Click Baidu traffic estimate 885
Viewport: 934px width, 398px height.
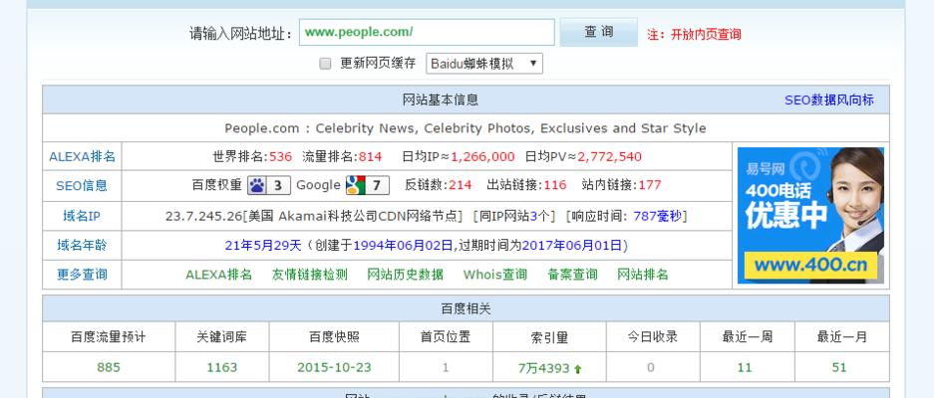(x=109, y=368)
